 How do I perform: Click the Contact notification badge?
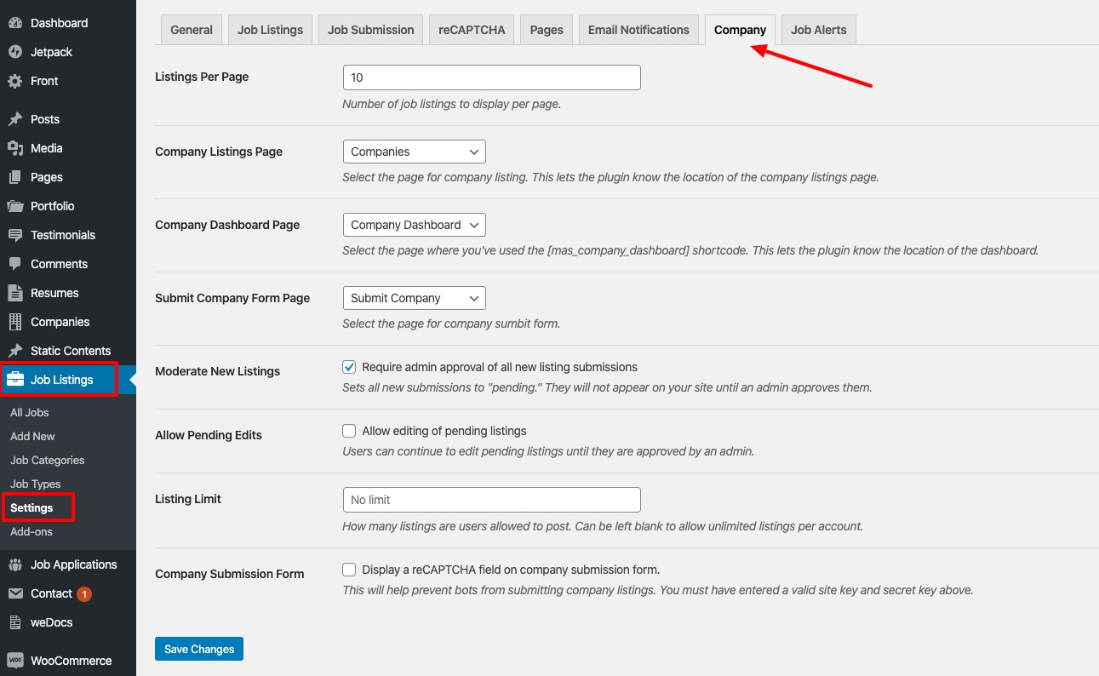[83, 594]
